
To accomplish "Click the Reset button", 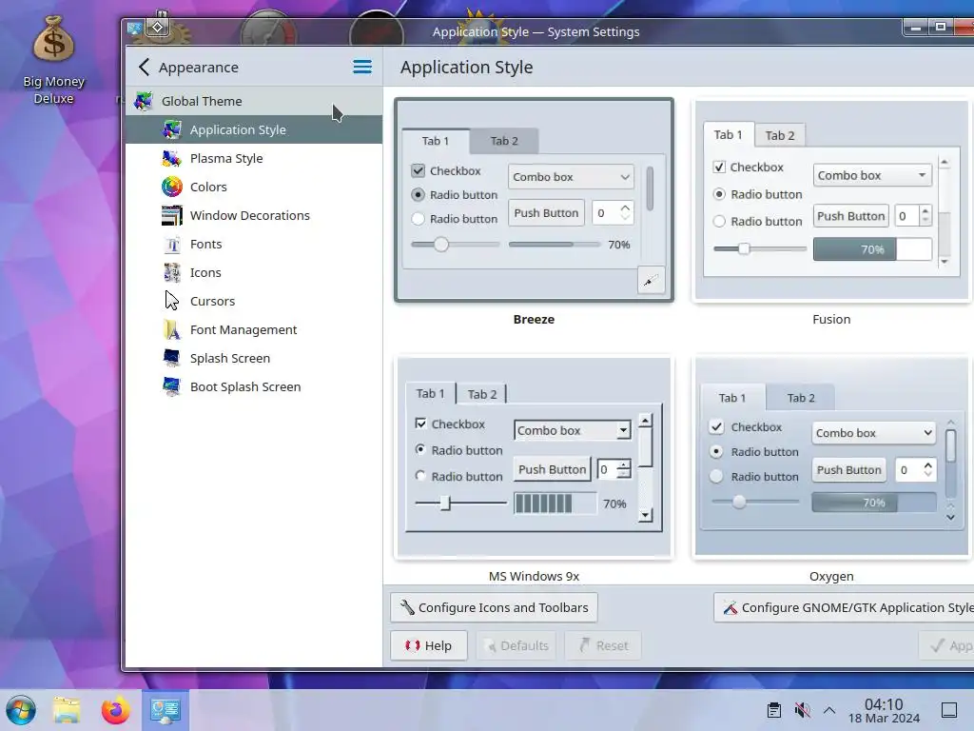I will pyautogui.click(x=603, y=645).
